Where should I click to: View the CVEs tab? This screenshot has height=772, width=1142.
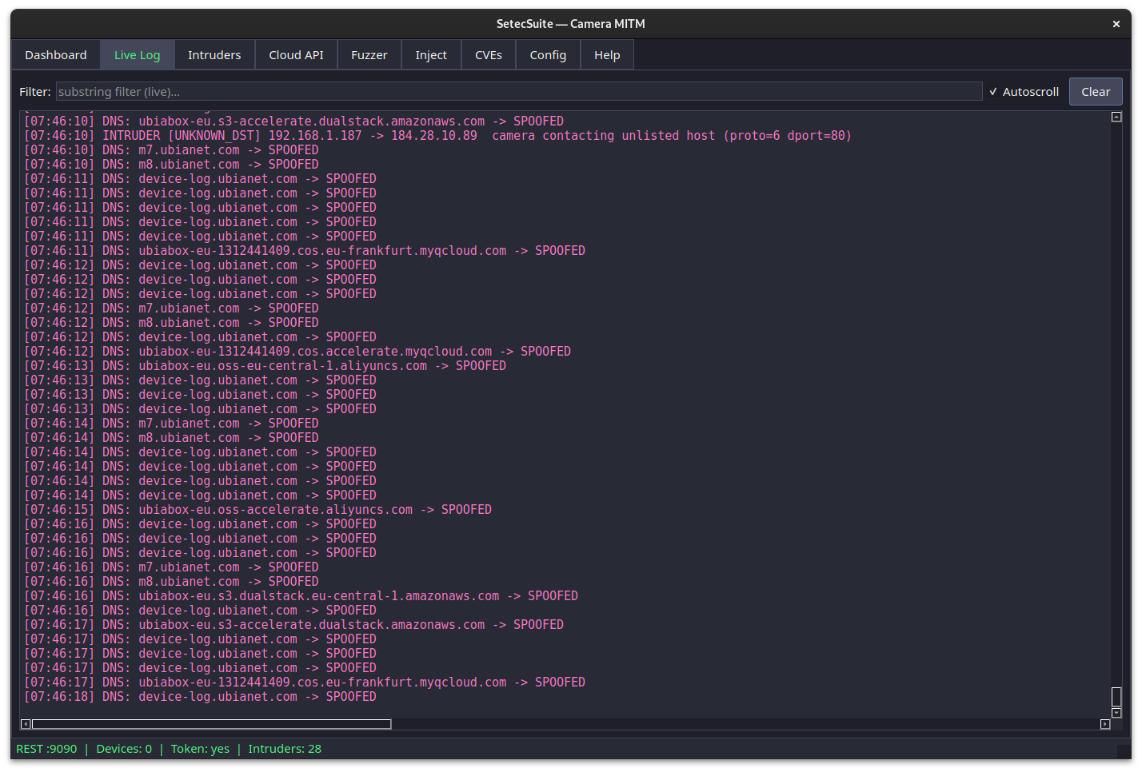tap(488, 54)
